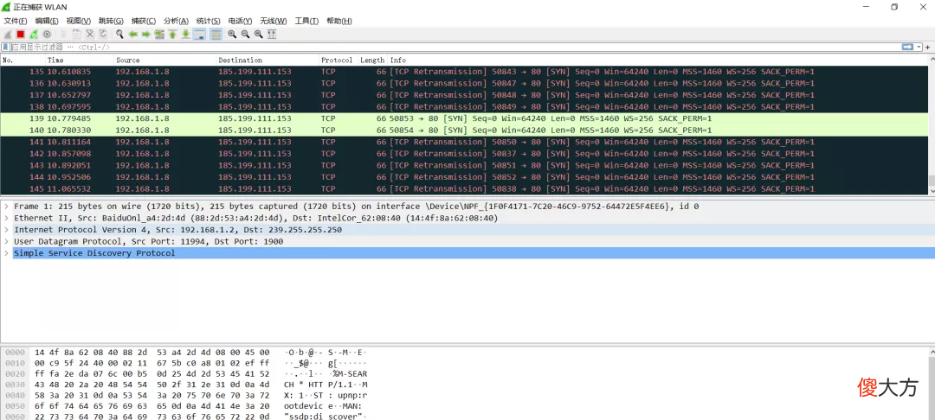Open the 视图(V) menu
Image resolution: width=935 pixels, height=420 pixels.
79,21
